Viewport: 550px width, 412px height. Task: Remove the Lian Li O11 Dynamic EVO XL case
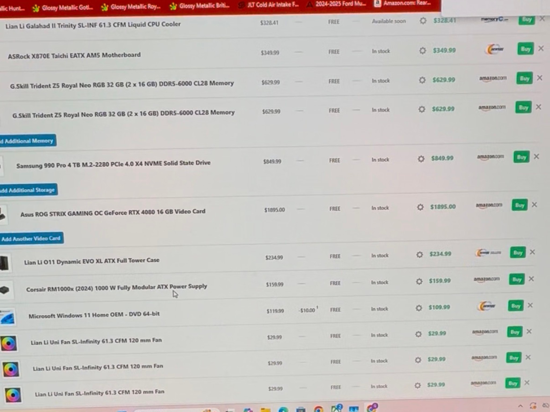coord(532,252)
